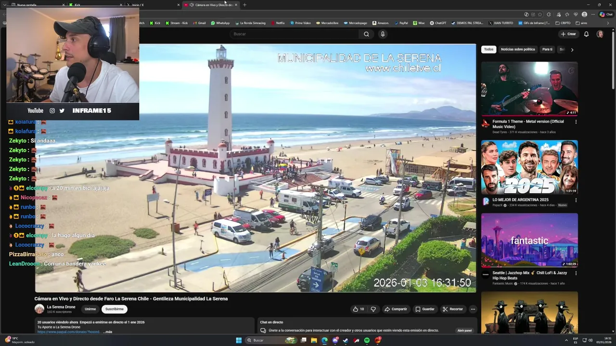The height and width of the screenshot is (346, 616).
Task: Click the Suscribirme button
Action: click(x=115, y=309)
